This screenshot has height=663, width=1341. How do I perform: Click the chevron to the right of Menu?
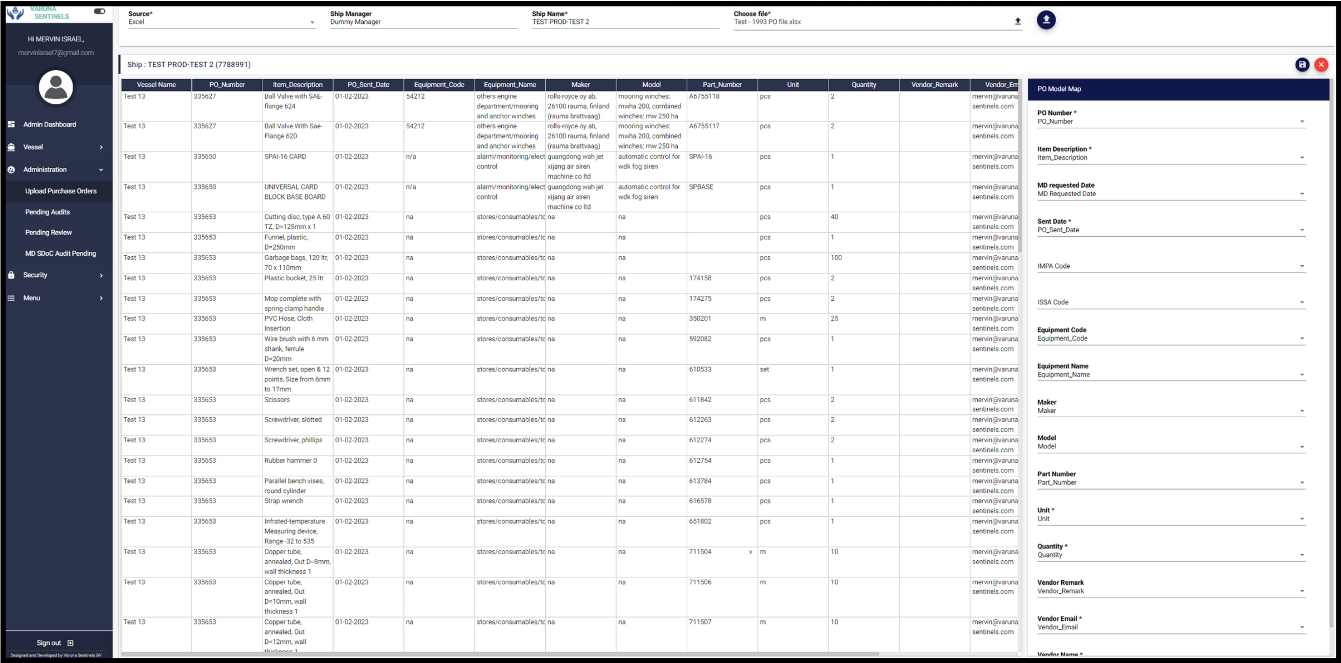click(x=101, y=298)
